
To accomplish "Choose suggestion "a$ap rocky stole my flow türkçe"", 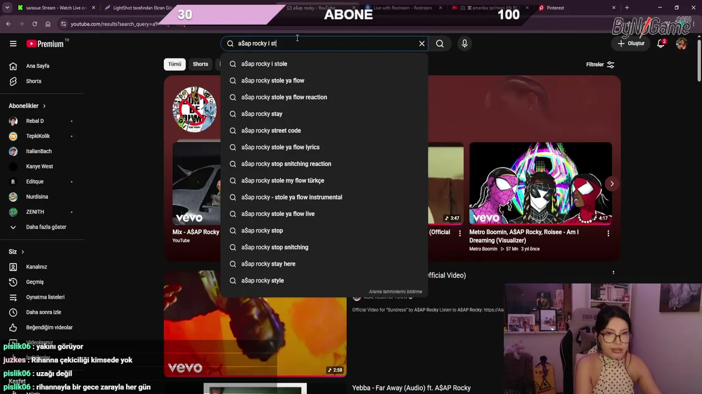I will pyautogui.click(x=324, y=181).
